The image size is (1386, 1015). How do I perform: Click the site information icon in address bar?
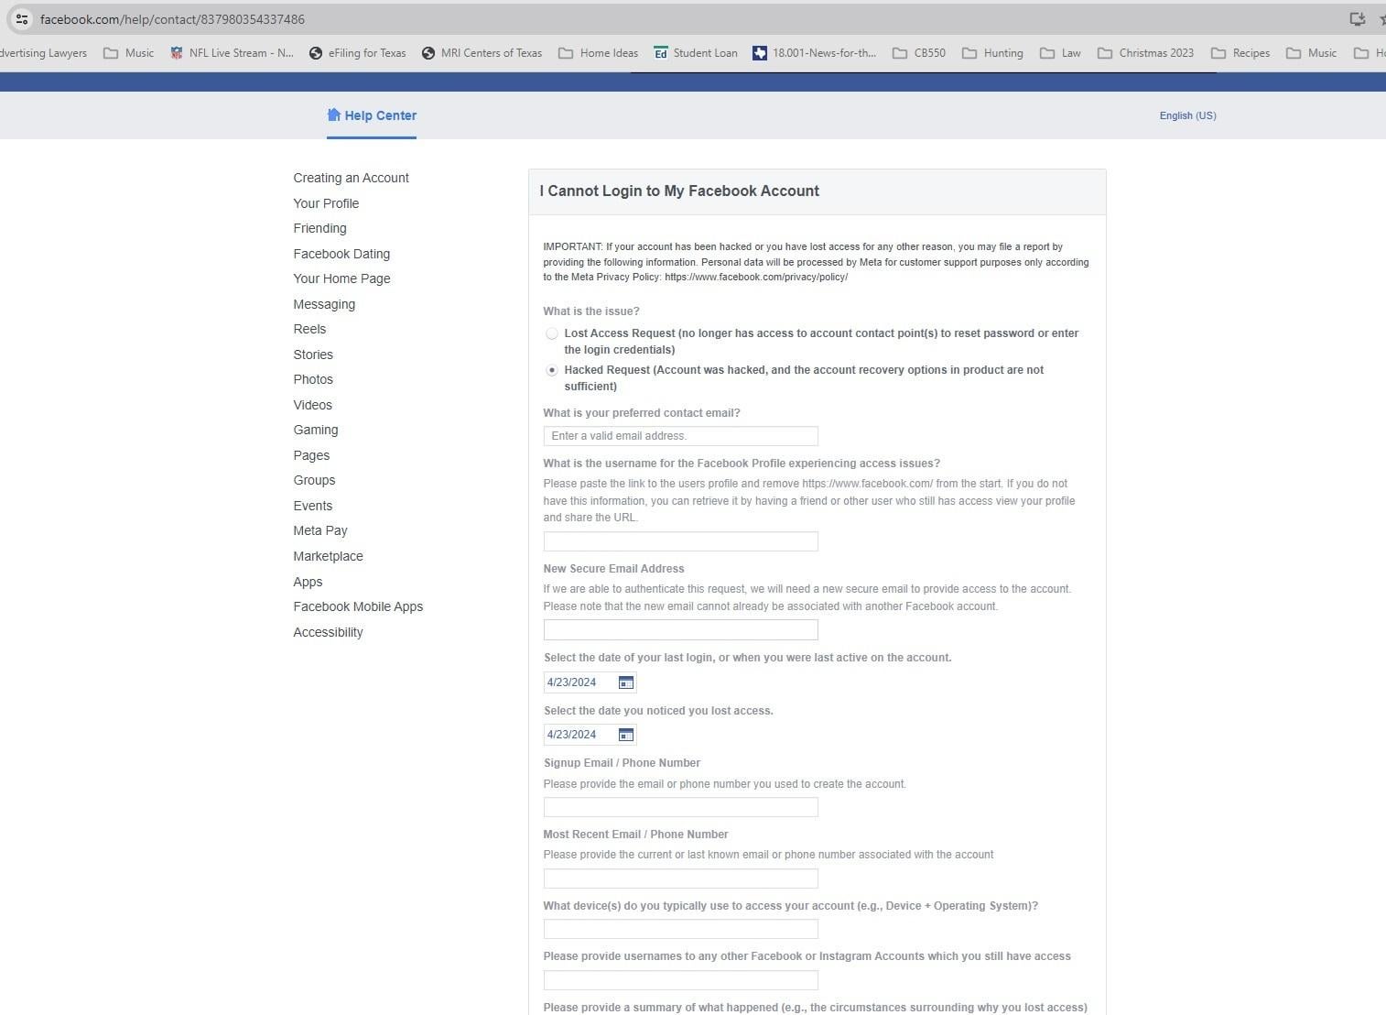point(22,18)
